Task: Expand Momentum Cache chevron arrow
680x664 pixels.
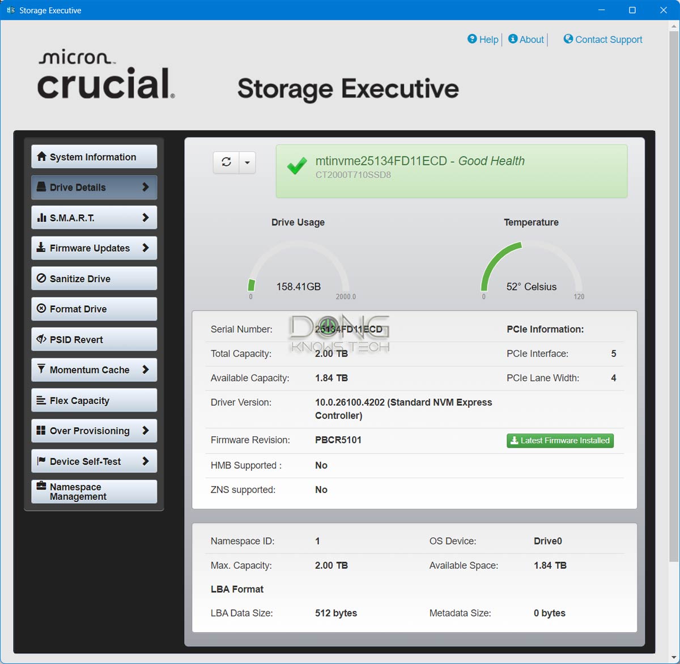Action: (x=146, y=369)
